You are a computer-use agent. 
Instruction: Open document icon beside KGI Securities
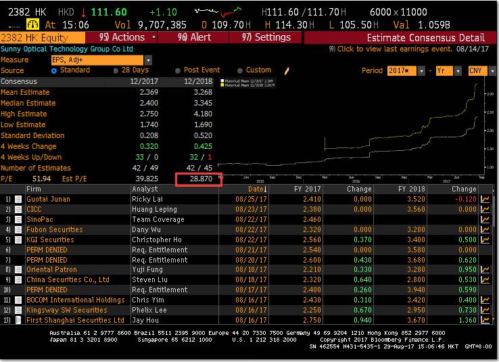pyautogui.click(x=18, y=240)
